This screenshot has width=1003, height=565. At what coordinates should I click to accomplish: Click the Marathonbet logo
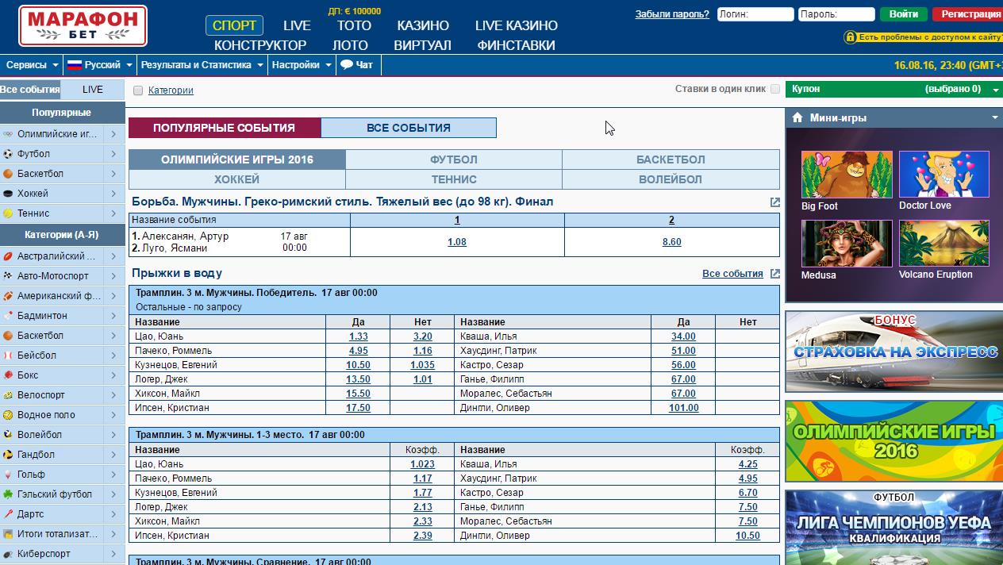[83, 26]
